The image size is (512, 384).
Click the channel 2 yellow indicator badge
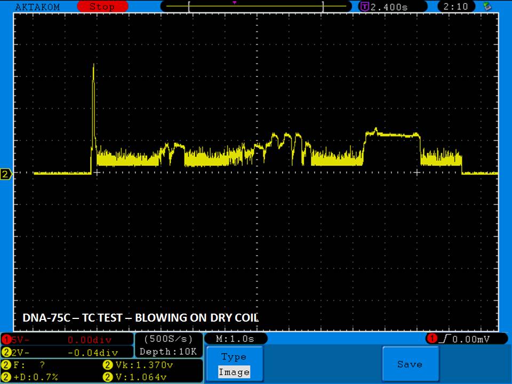[6, 352]
